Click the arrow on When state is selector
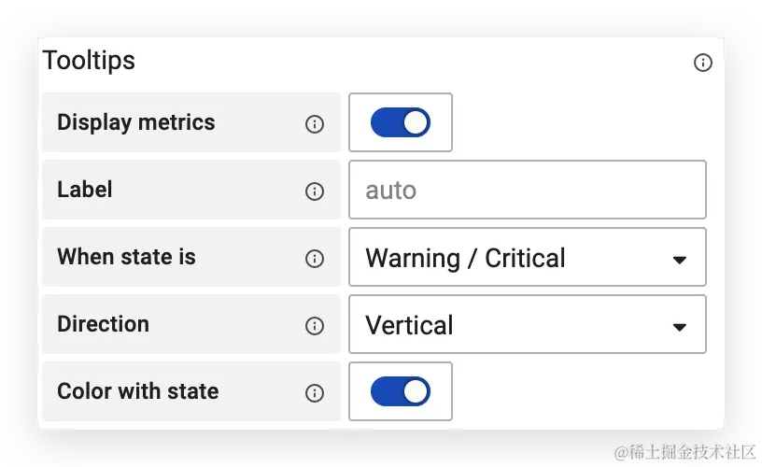The image size is (762, 467). point(680,260)
